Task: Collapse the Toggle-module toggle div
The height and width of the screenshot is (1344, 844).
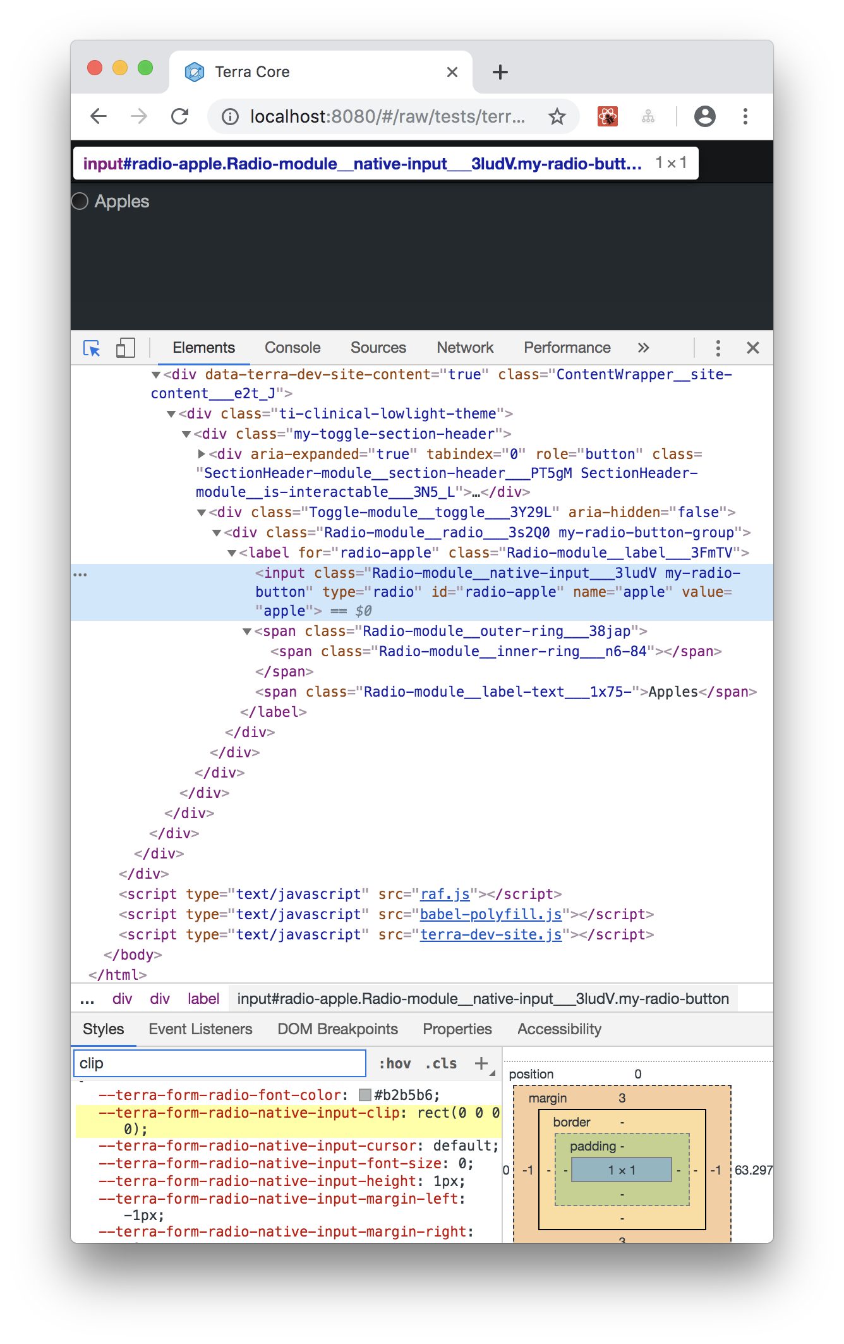Action: 202,513
